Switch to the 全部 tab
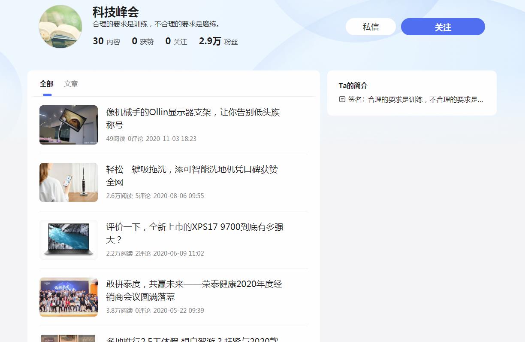Viewport: 525px width, 342px height. tap(47, 84)
